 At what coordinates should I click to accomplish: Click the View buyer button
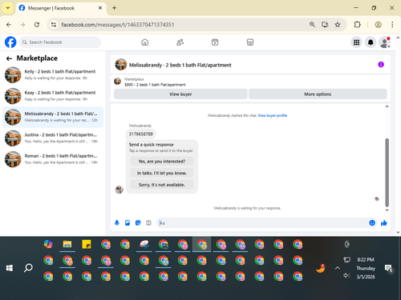coord(180,94)
